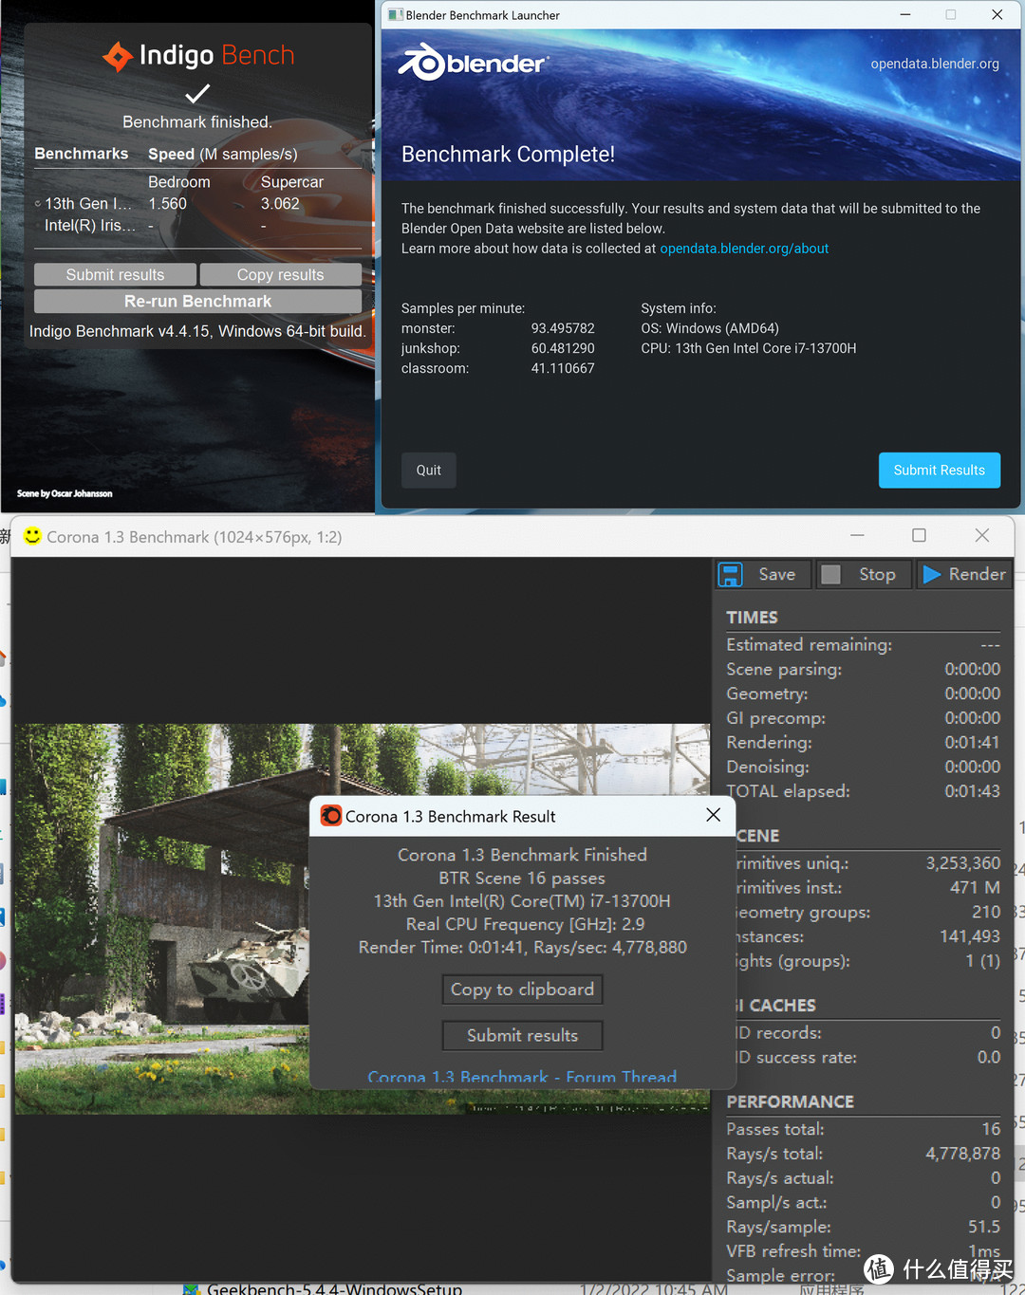Viewport: 1025px width, 1295px height.
Task: Click the Corona Benchmark Result dialog icon
Action: (331, 816)
